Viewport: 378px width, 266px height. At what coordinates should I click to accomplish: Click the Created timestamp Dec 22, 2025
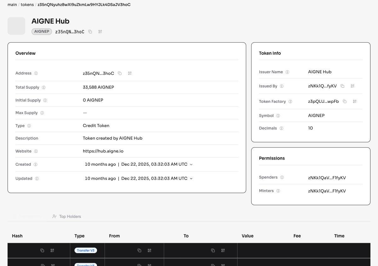[x=154, y=164]
